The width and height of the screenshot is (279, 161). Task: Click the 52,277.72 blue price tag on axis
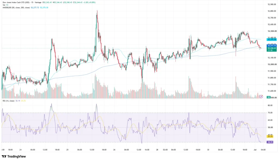click(x=272, y=46)
